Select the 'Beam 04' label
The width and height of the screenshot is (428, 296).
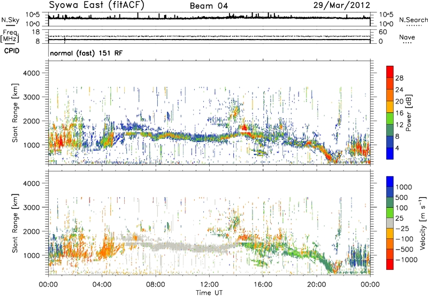209,6
